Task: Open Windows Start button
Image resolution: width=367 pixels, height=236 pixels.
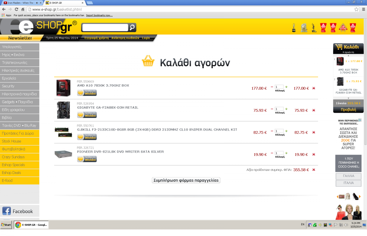Action: [6, 225]
